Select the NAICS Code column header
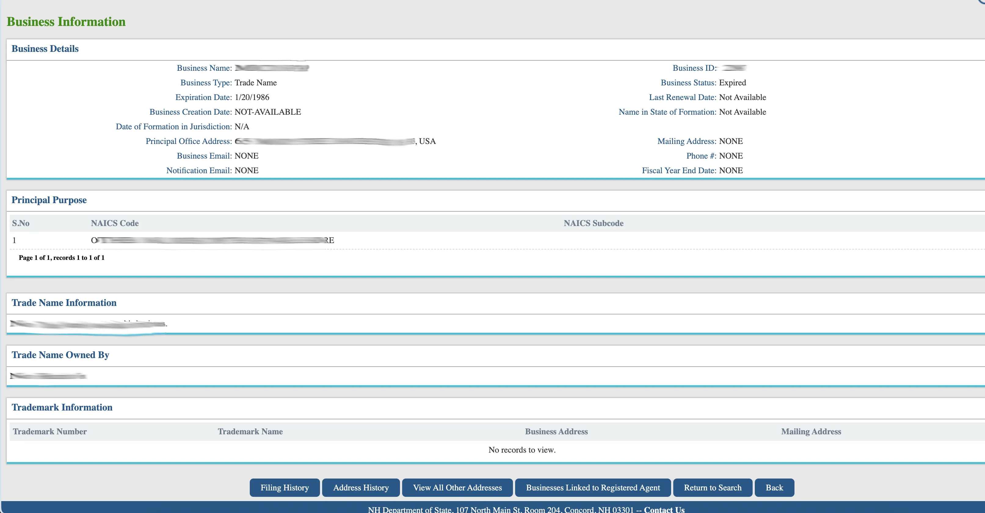The image size is (985, 513). click(115, 223)
